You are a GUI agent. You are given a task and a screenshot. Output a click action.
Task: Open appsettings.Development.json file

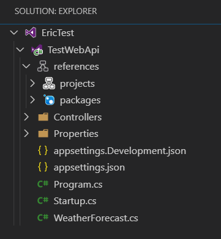(x=120, y=151)
